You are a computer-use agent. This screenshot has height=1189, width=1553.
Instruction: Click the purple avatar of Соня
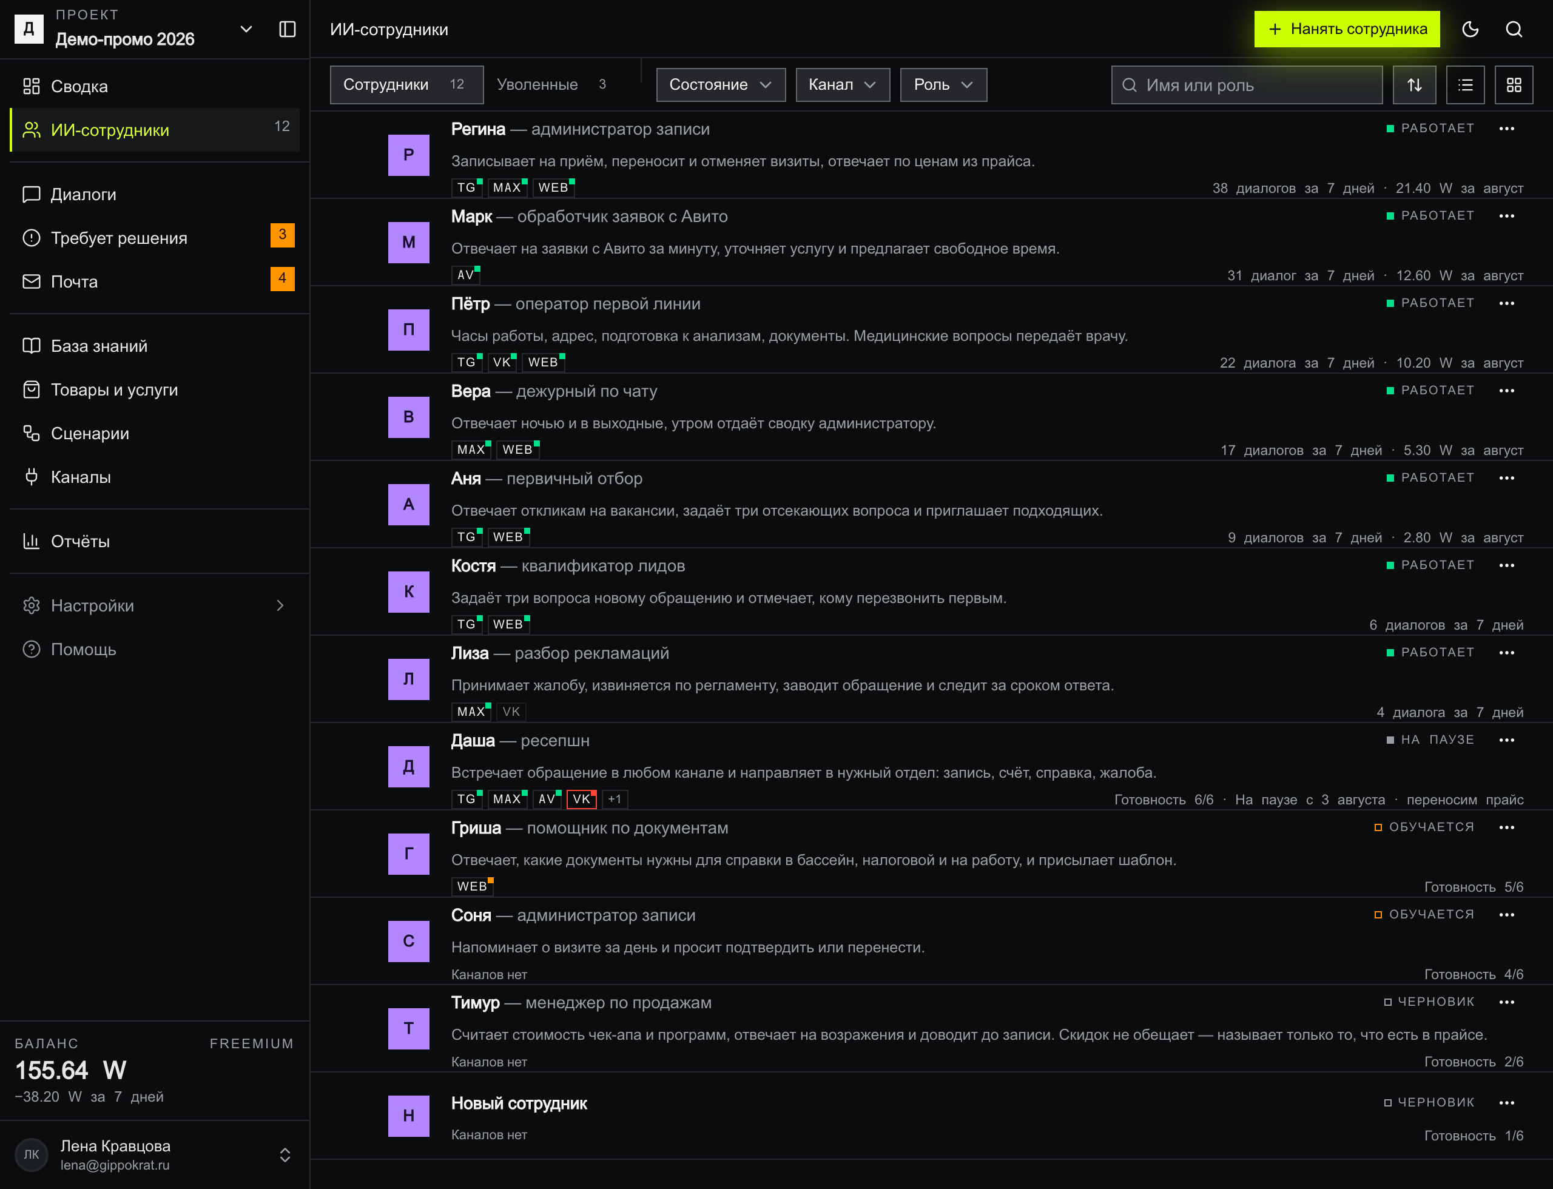point(408,941)
